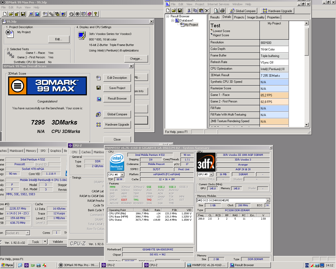Image resolution: width=336 pixels, height=269 pixels.
Task: Click the icon beside the Edit Description button
Action: click(x=98, y=78)
